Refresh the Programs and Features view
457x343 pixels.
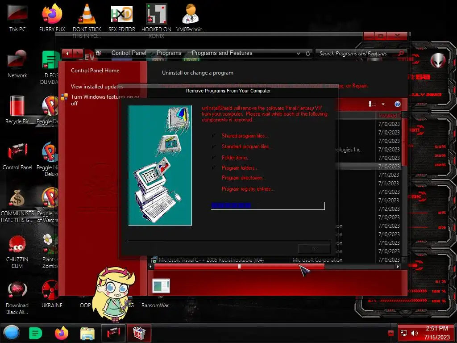coord(308,54)
